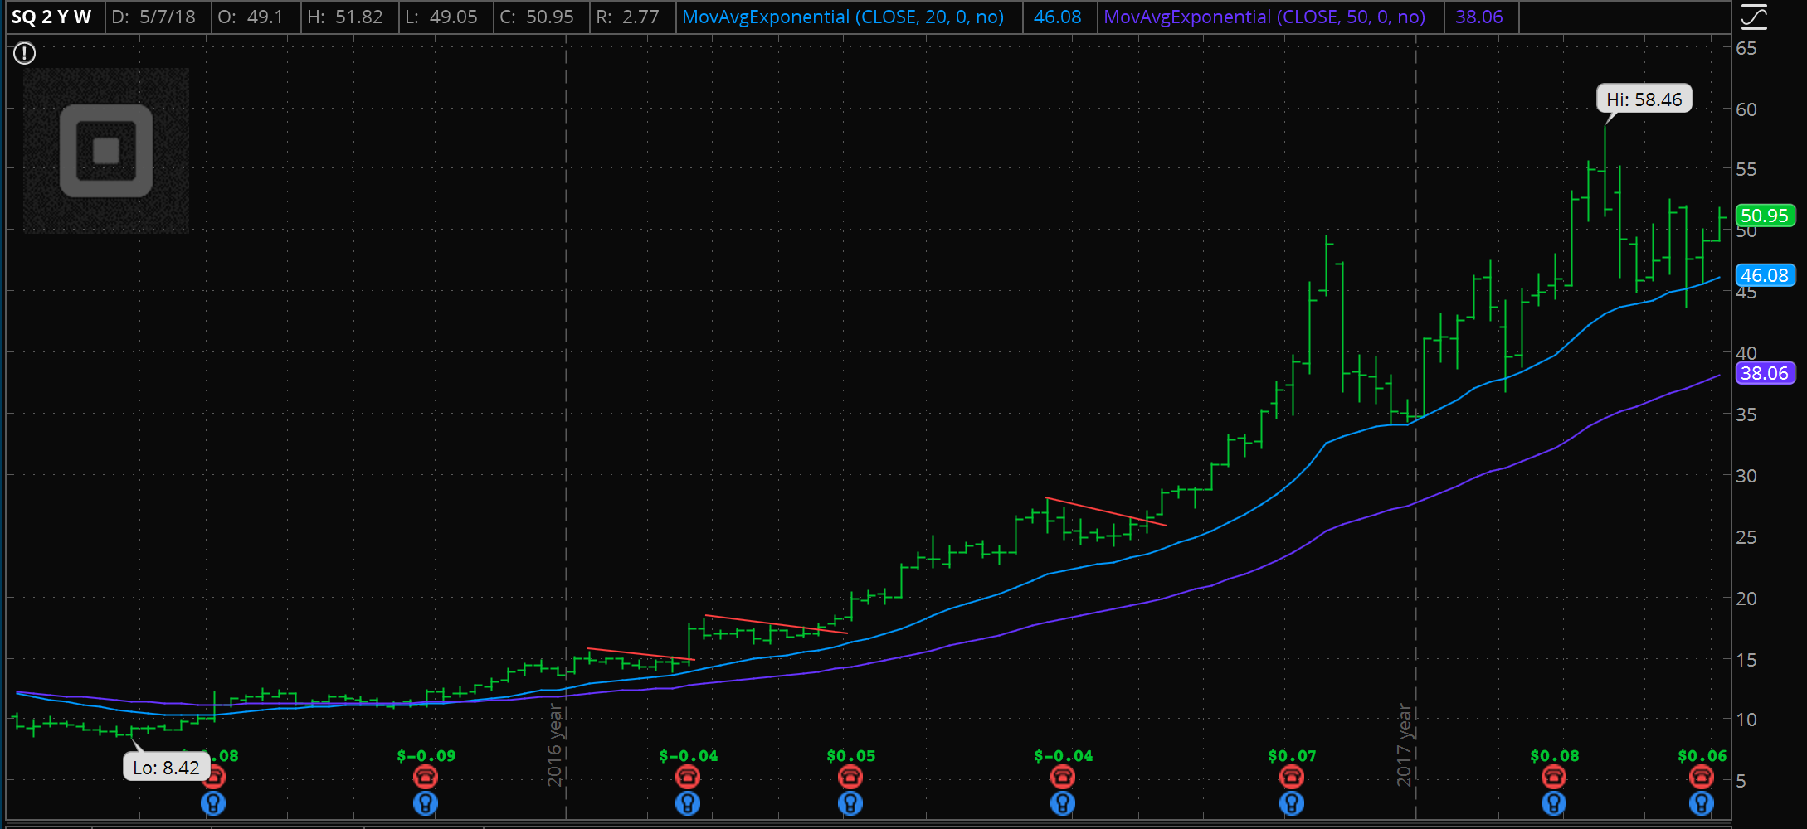Click the 60 price axis label
The width and height of the screenshot is (1807, 829).
(1746, 109)
